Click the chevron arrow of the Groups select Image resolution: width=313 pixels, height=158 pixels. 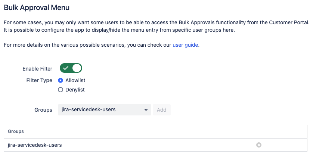[x=146, y=110]
